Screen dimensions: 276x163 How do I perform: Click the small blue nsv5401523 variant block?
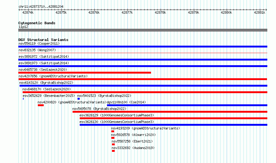(79, 99)
